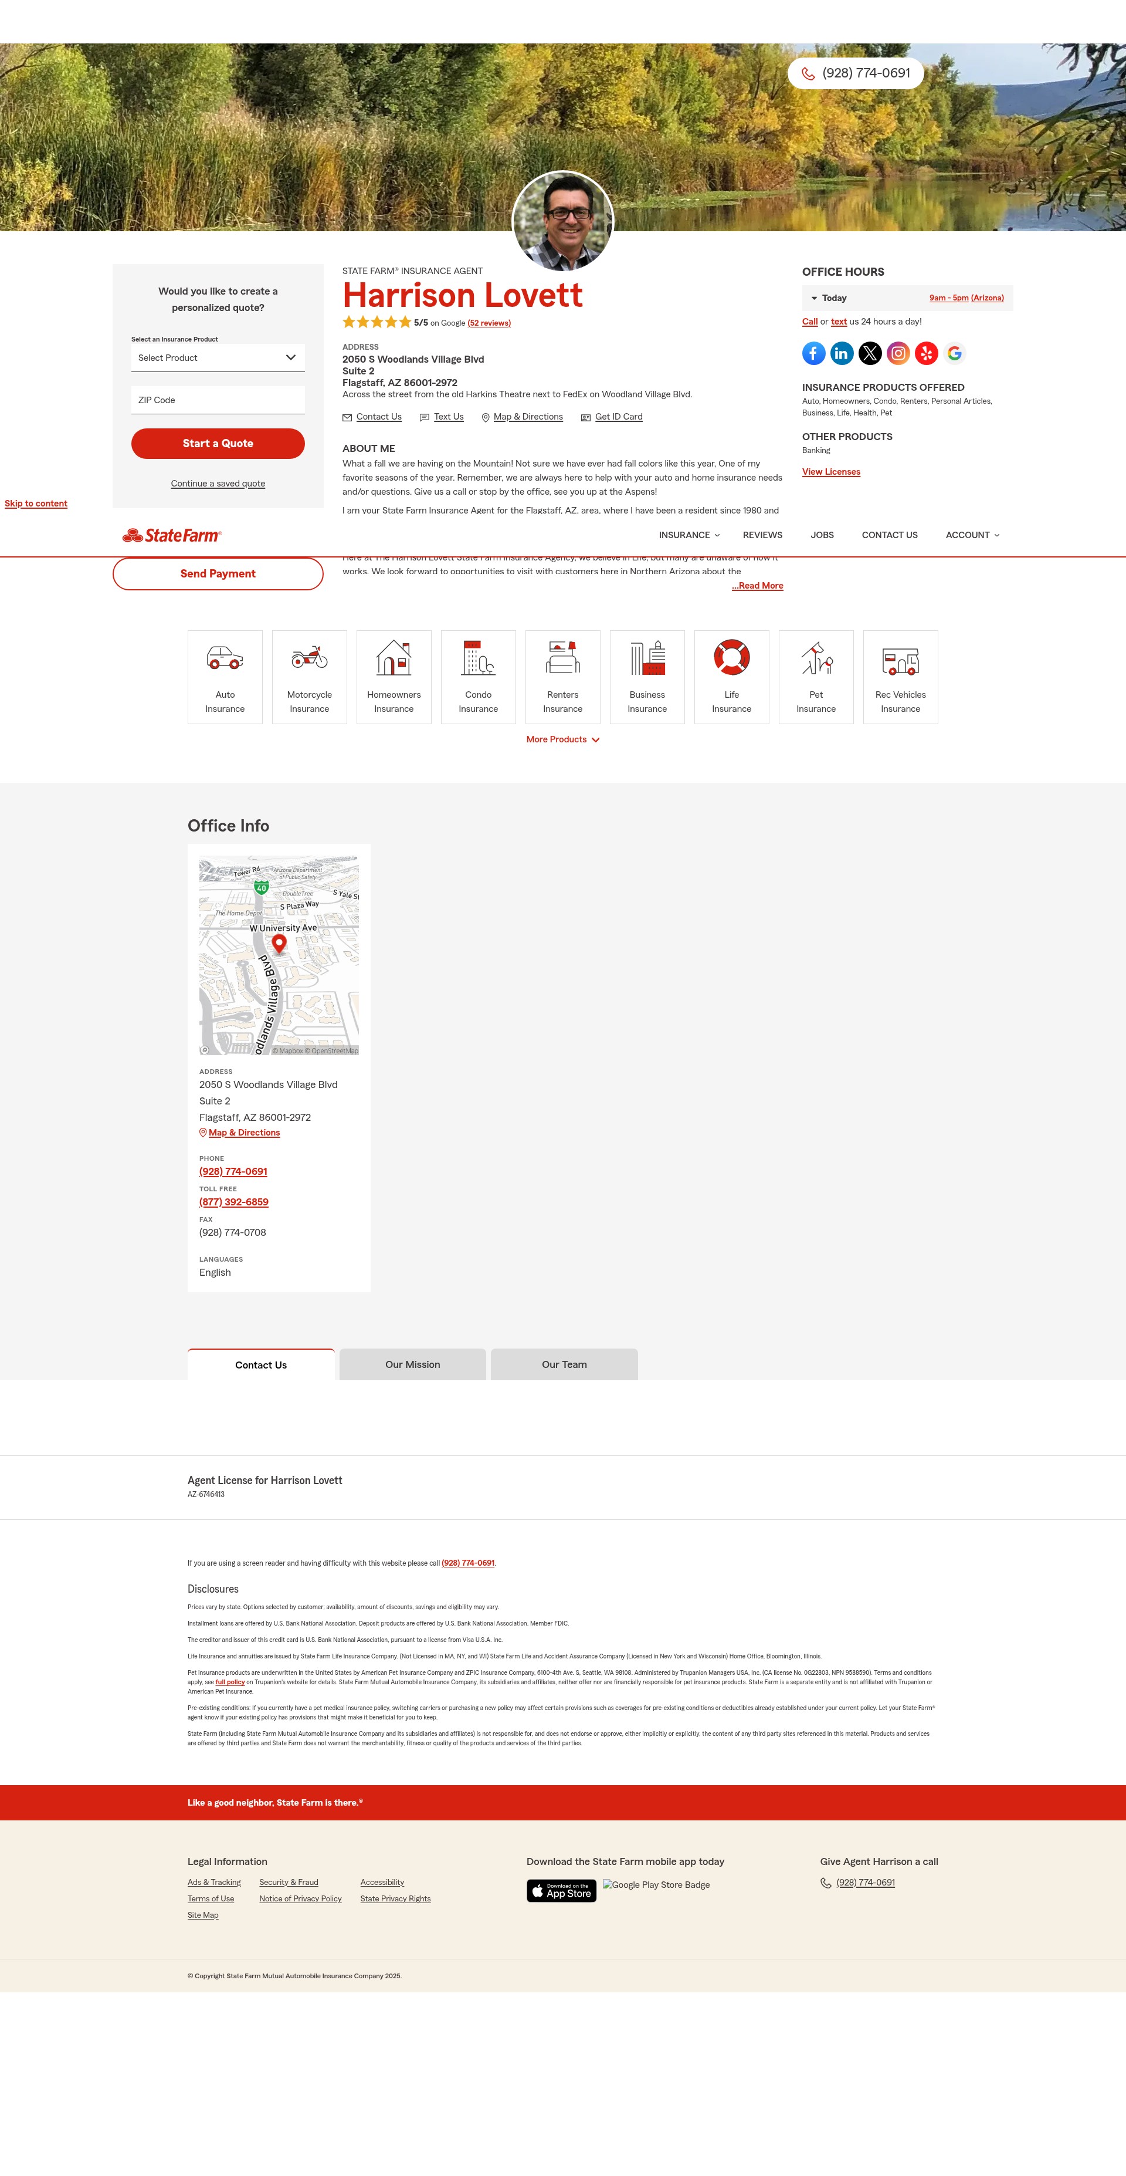Image resolution: width=1126 pixels, height=2176 pixels.
Task: Click office phone (928) 774-0691 in Office Info
Action: click(233, 1172)
